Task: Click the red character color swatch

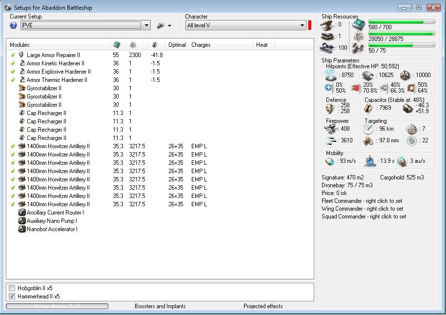Action: (310, 25)
